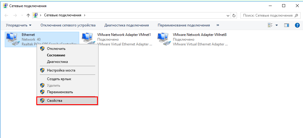Open the view options dropdown arrow

tap(277, 25)
